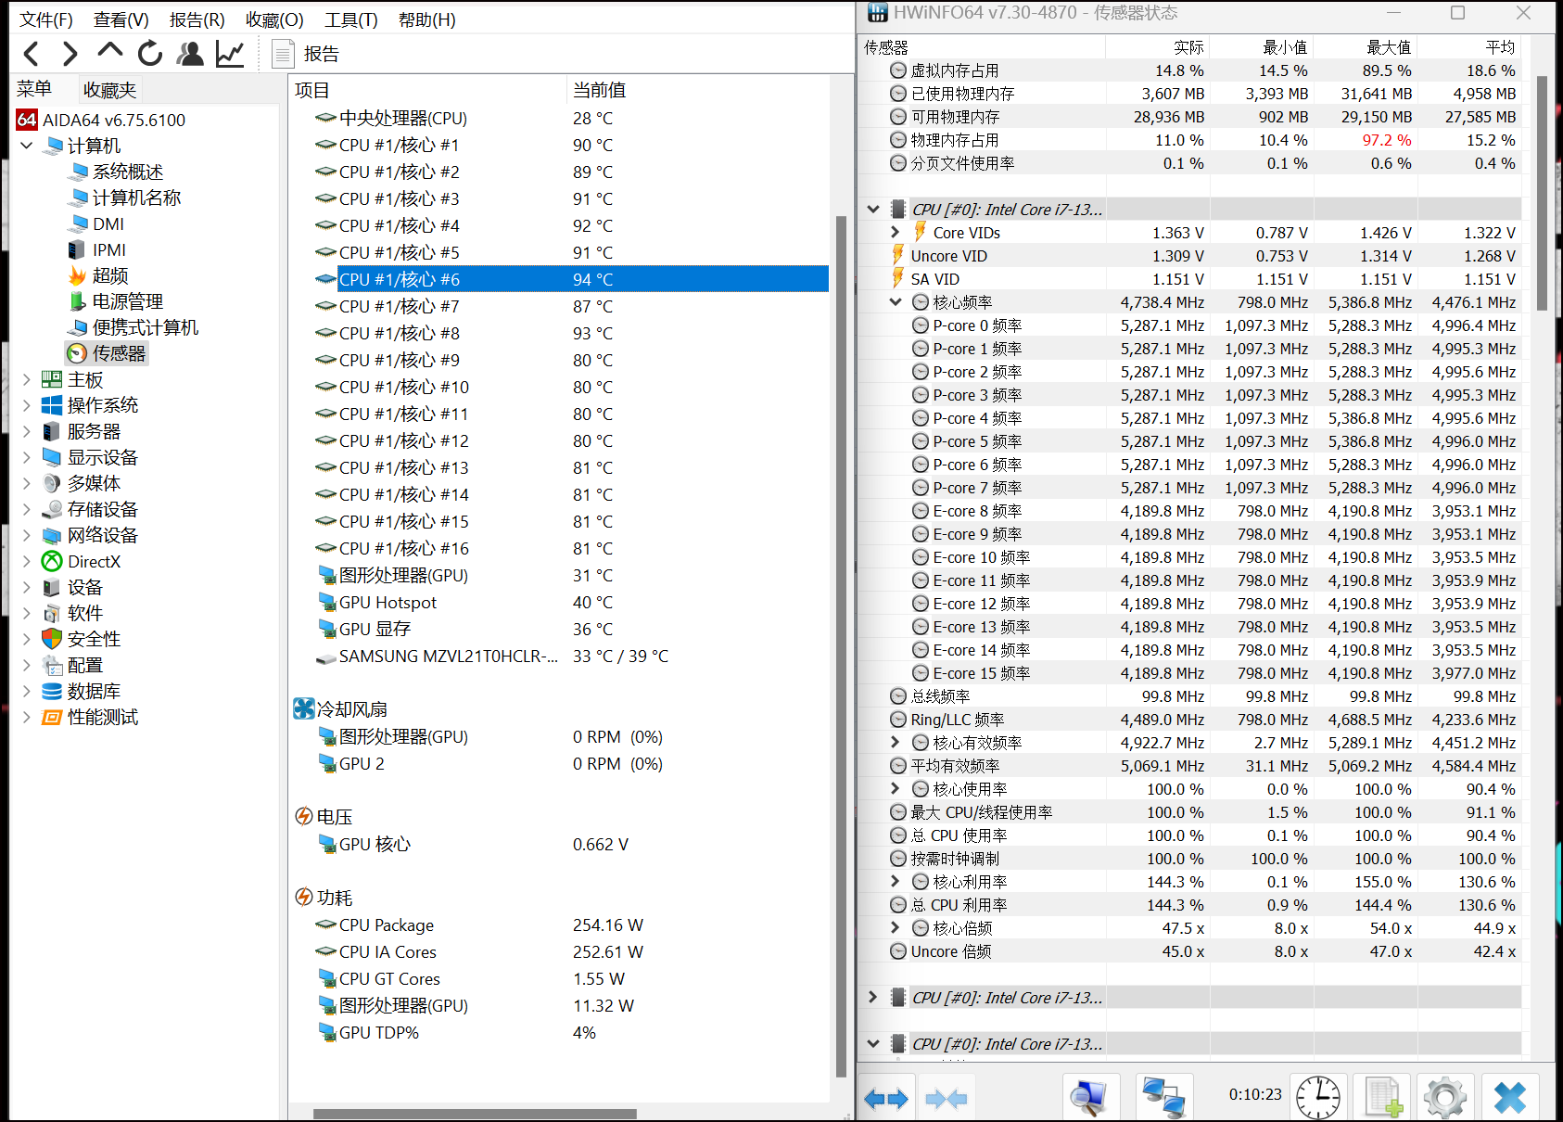Switch to the 收藏夹 tab
Image resolution: width=1563 pixels, height=1122 pixels.
pos(109,90)
